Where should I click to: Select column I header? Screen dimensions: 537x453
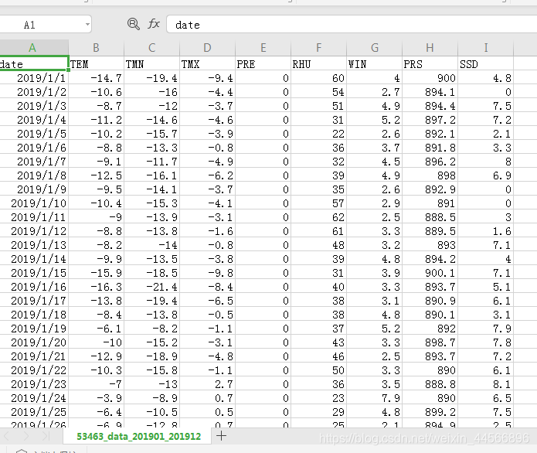pos(486,47)
